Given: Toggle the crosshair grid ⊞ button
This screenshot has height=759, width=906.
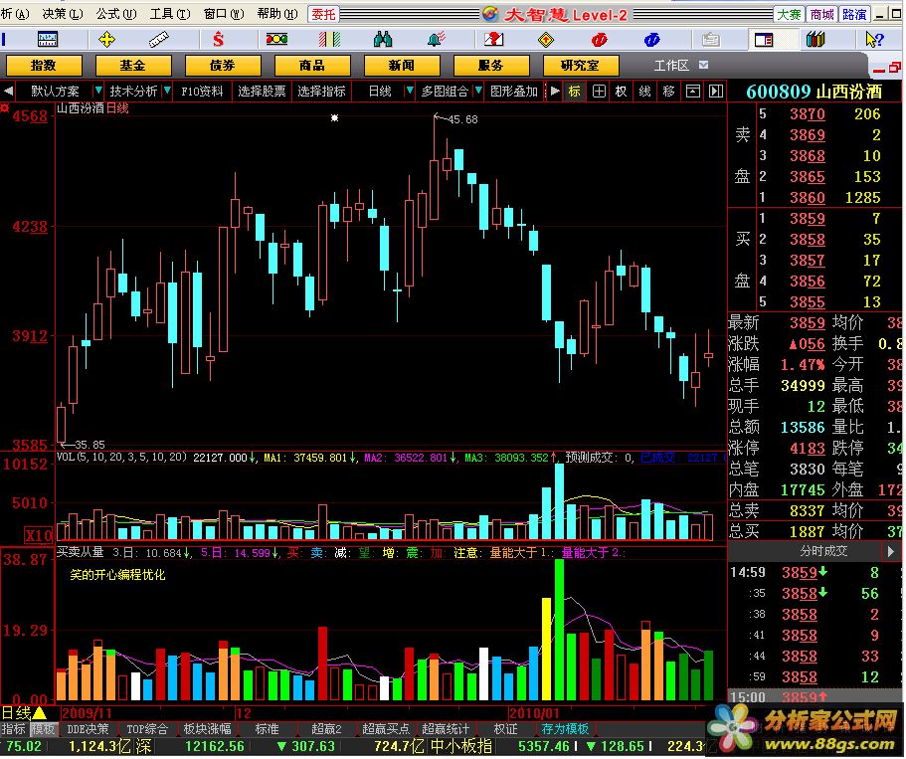Looking at the screenshot, I should click(x=599, y=91).
